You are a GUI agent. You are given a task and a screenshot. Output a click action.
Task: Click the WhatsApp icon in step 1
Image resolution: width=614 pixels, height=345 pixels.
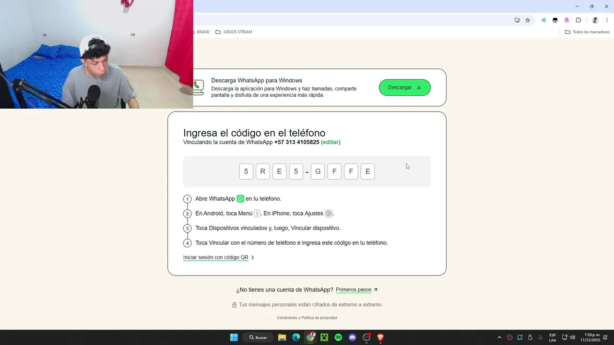coord(240,198)
